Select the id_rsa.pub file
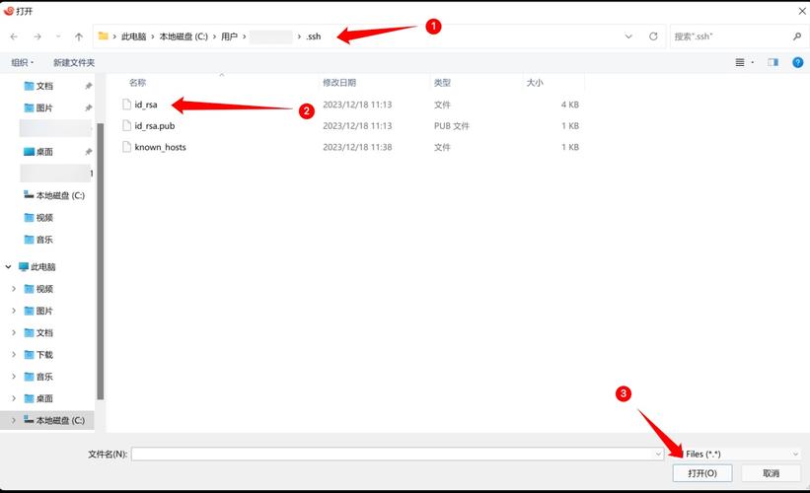Screen dimensions: 810x493 pos(154,126)
